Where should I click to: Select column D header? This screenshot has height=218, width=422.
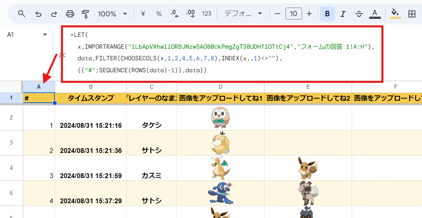221,87
